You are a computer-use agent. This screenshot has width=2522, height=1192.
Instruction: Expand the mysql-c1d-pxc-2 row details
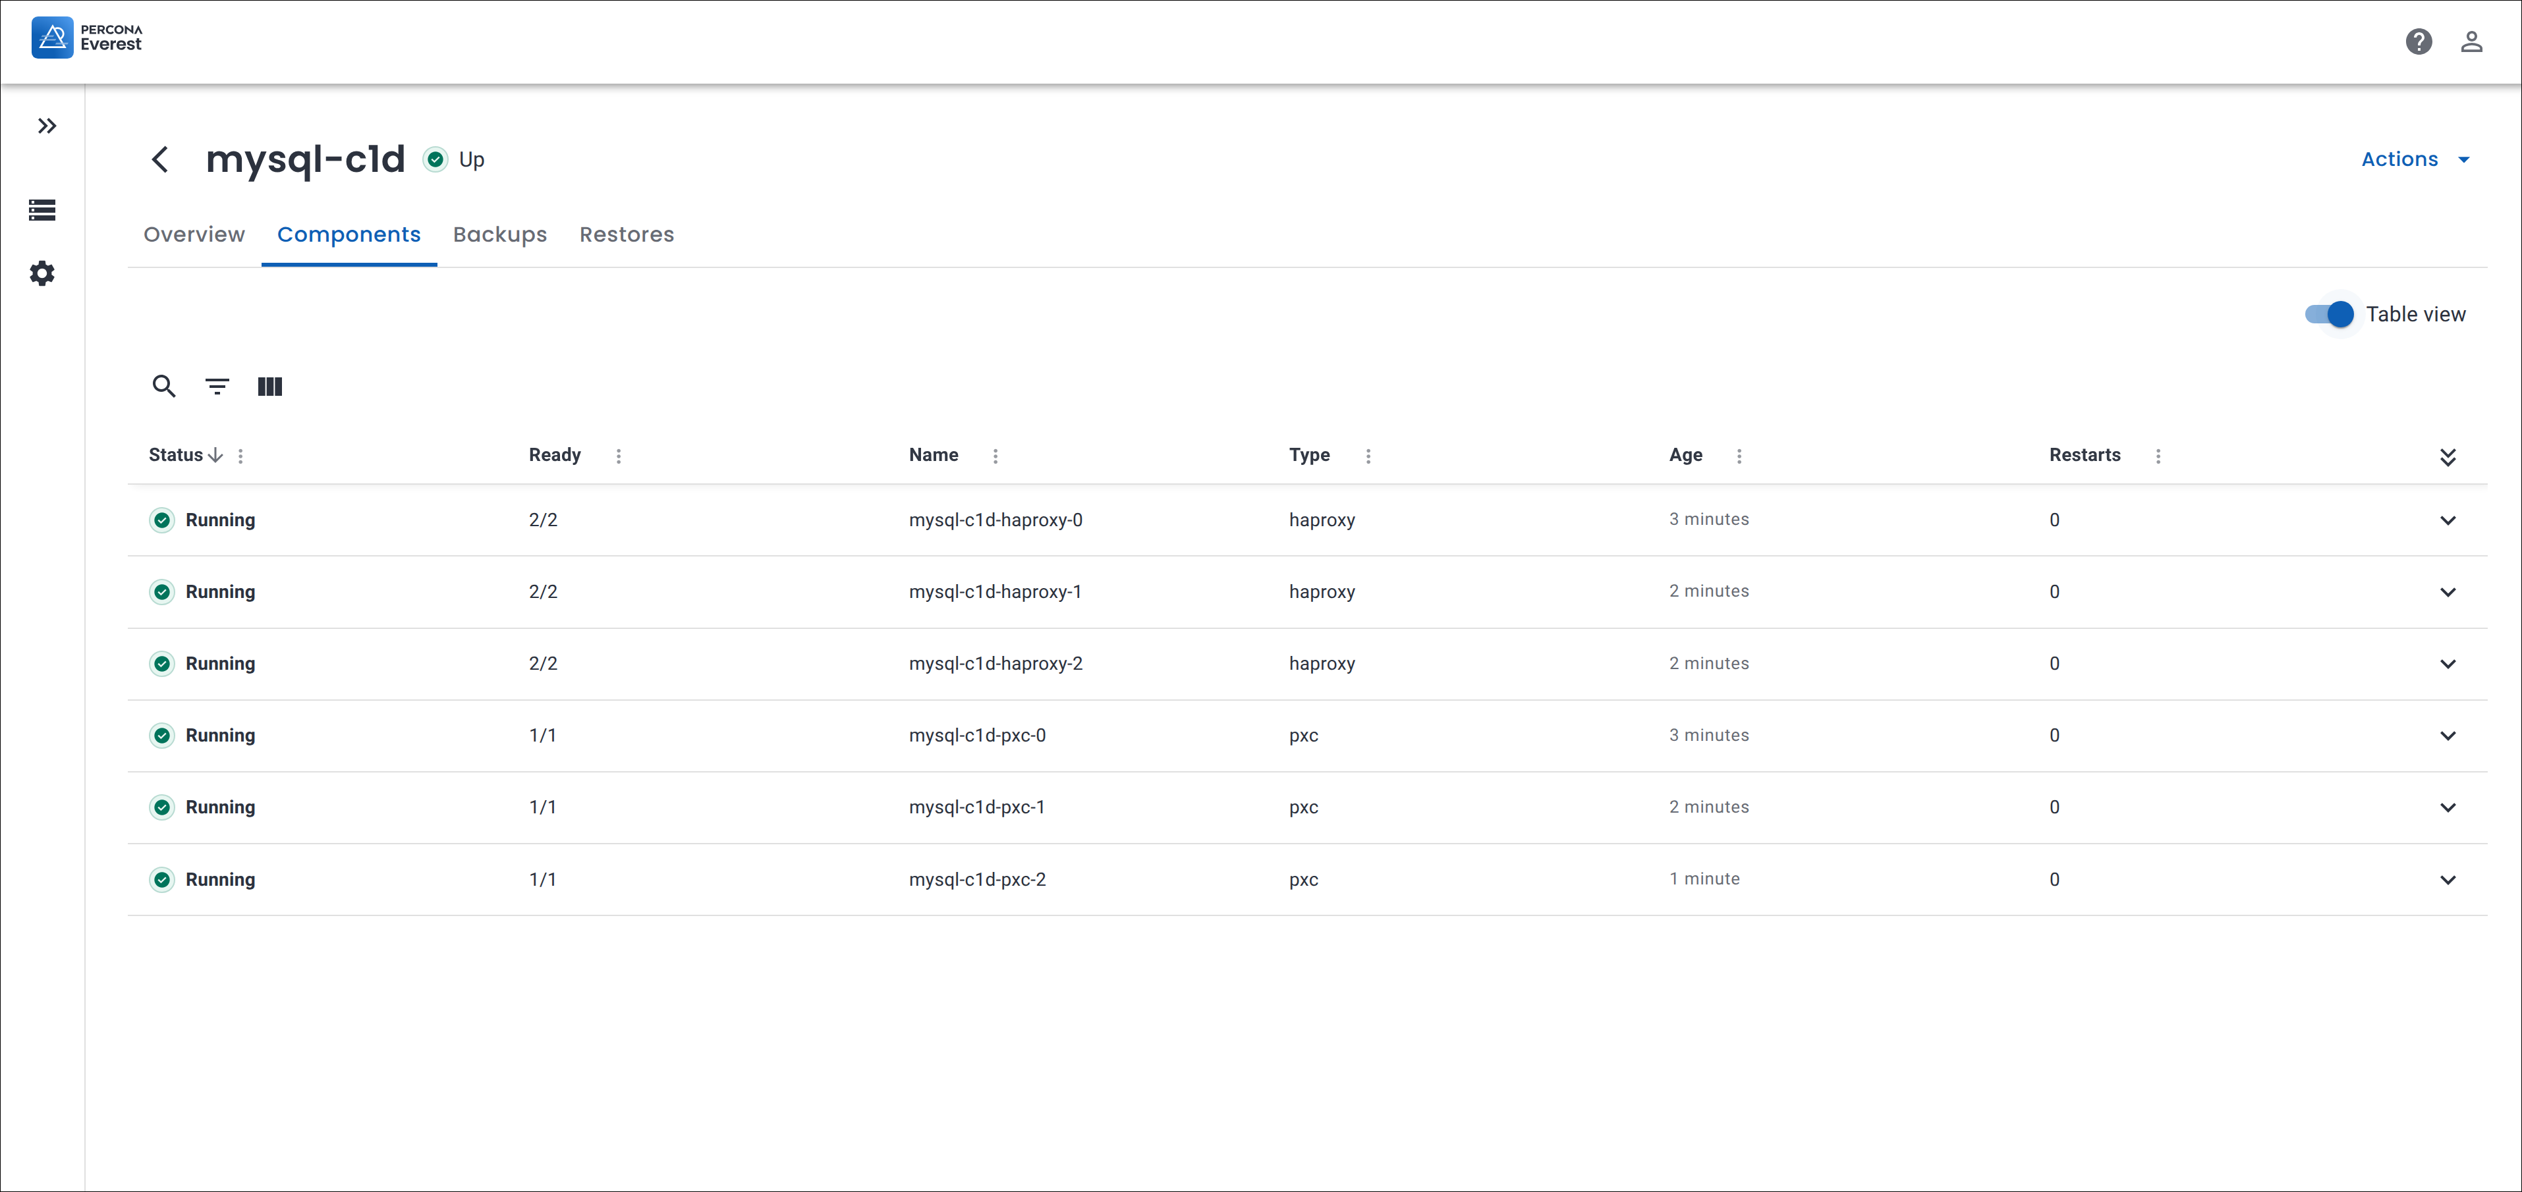2447,879
